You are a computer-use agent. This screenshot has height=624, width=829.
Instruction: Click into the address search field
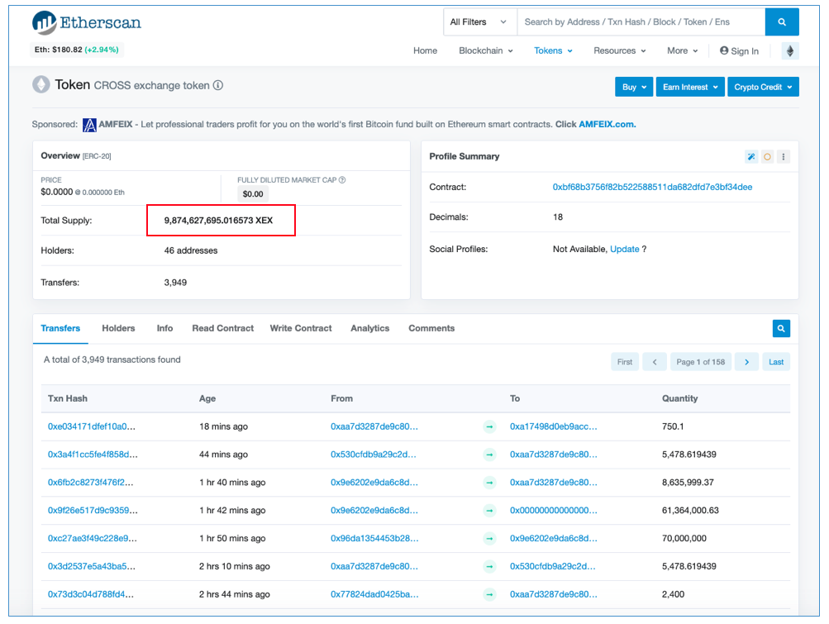tap(640, 22)
